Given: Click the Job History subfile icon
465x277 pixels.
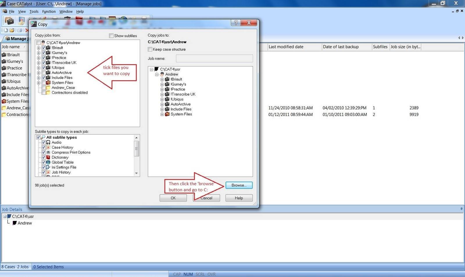Looking at the screenshot, I should click(x=48, y=172).
